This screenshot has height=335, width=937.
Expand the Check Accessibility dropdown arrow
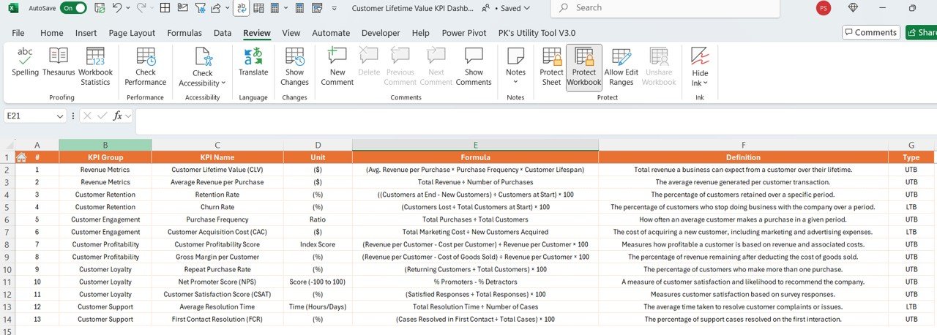[x=223, y=83]
